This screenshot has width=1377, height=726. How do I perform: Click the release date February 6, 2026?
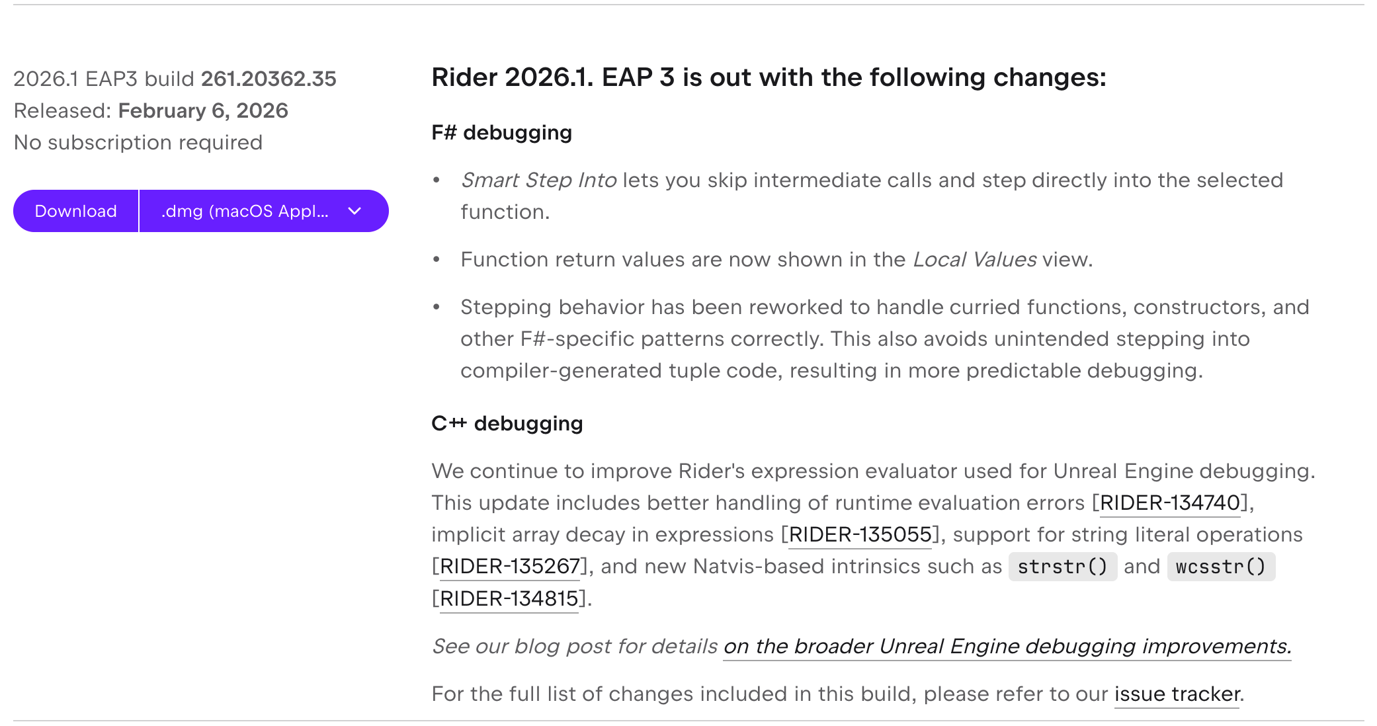click(203, 110)
